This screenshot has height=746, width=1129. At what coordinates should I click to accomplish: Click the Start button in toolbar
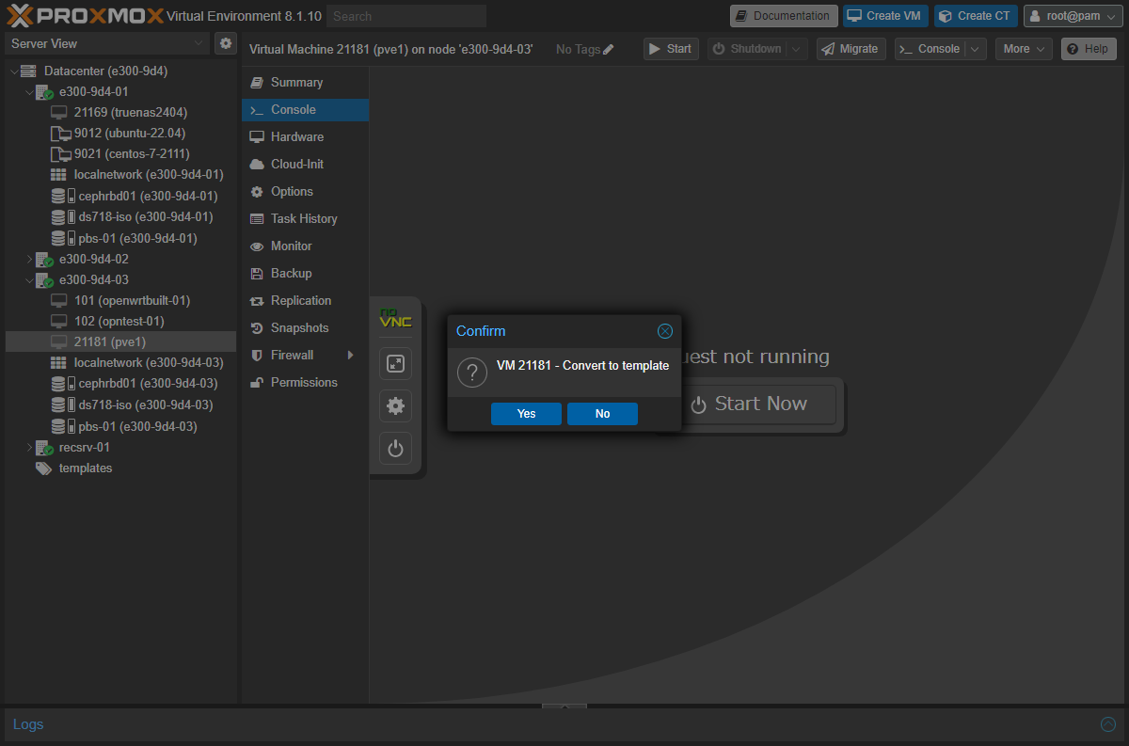coord(671,49)
